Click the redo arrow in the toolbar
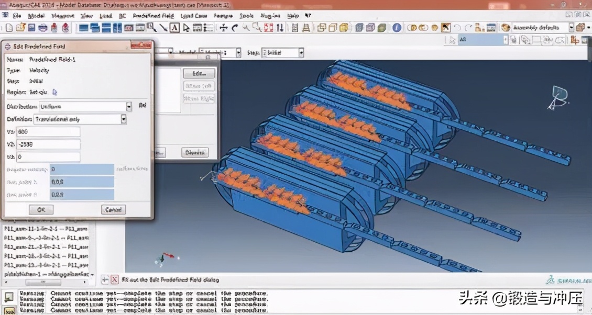592x315 pixels. click(468, 28)
